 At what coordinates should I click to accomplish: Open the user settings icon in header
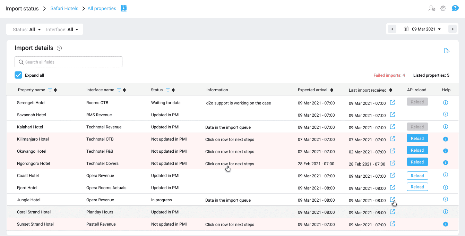coord(432,8)
